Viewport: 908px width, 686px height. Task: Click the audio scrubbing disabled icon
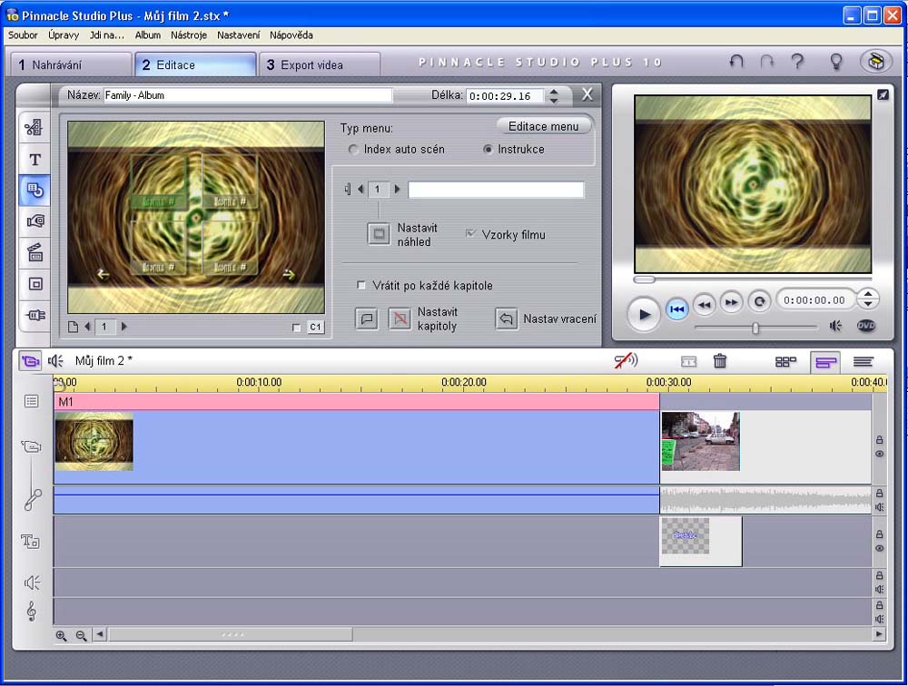[626, 361]
